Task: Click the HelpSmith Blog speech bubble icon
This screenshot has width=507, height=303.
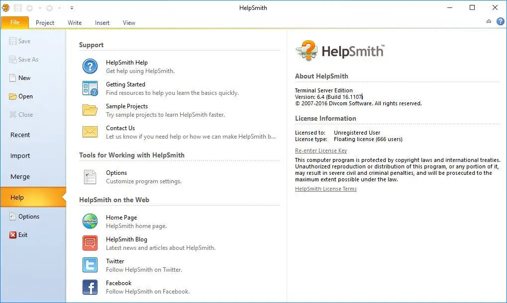Action: (x=90, y=243)
